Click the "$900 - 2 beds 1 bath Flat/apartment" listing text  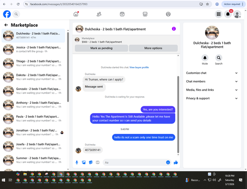click(102, 42)
